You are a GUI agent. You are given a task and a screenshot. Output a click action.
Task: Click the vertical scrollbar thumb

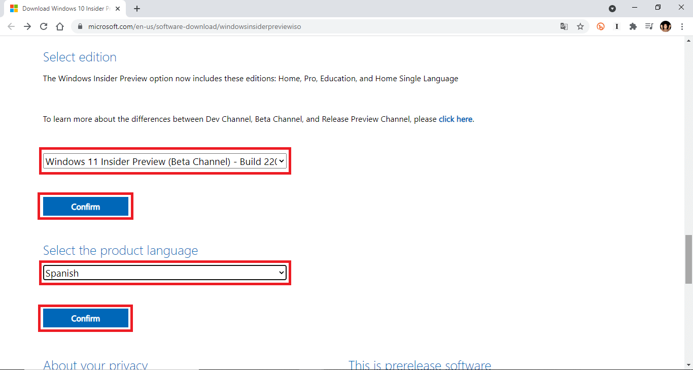(688, 259)
